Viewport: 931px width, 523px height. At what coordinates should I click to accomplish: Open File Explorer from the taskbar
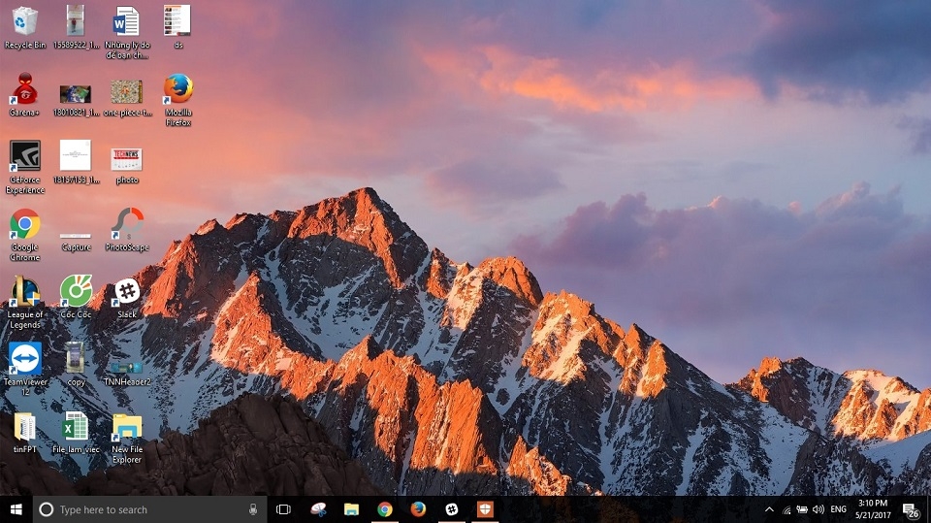(x=351, y=509)
